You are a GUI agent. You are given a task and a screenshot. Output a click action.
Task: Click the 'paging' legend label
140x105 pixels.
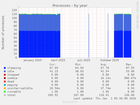pos(12,85)
